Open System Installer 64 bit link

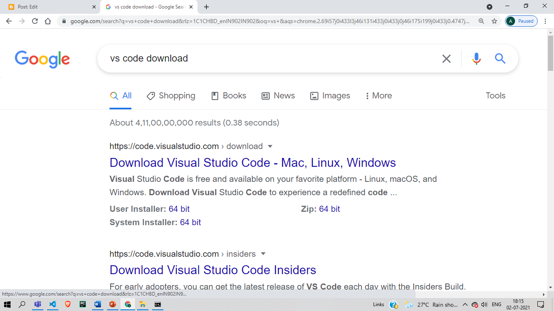(x=191, y=222)
